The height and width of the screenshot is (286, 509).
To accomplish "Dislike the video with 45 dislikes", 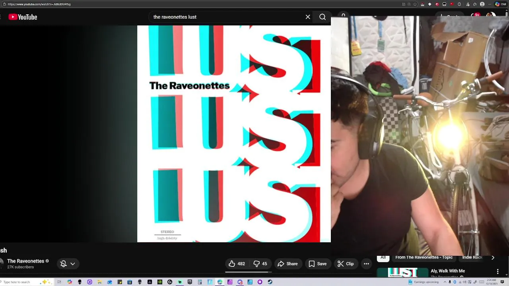I will tap(260, 264).
